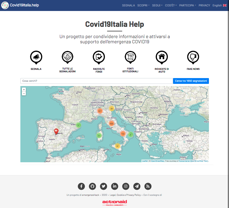
Task: Open the green cluster in Puglia heel
Action: click(x=130, y=134)
